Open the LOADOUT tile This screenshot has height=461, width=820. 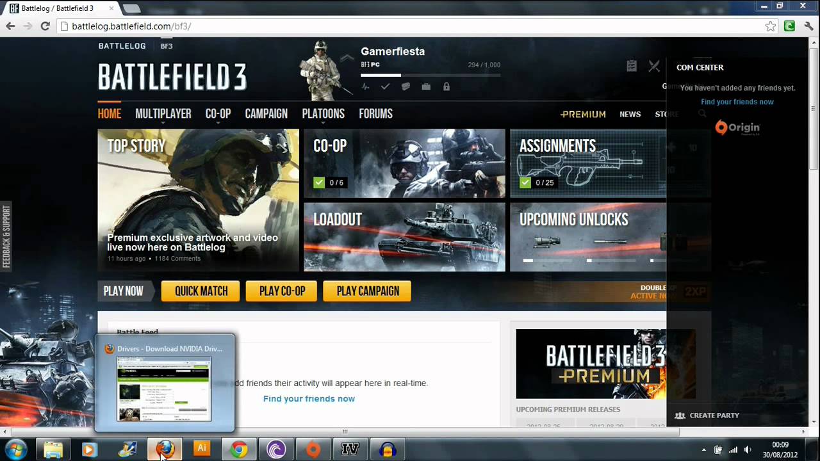[404, 237]
